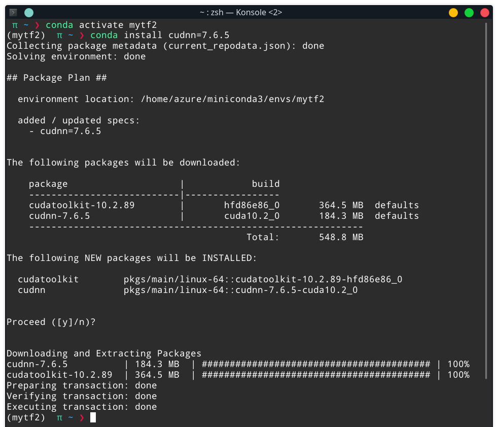Click the 'Total:' label
Viewport: 498px width, 427px height.
tap(263, 237)
